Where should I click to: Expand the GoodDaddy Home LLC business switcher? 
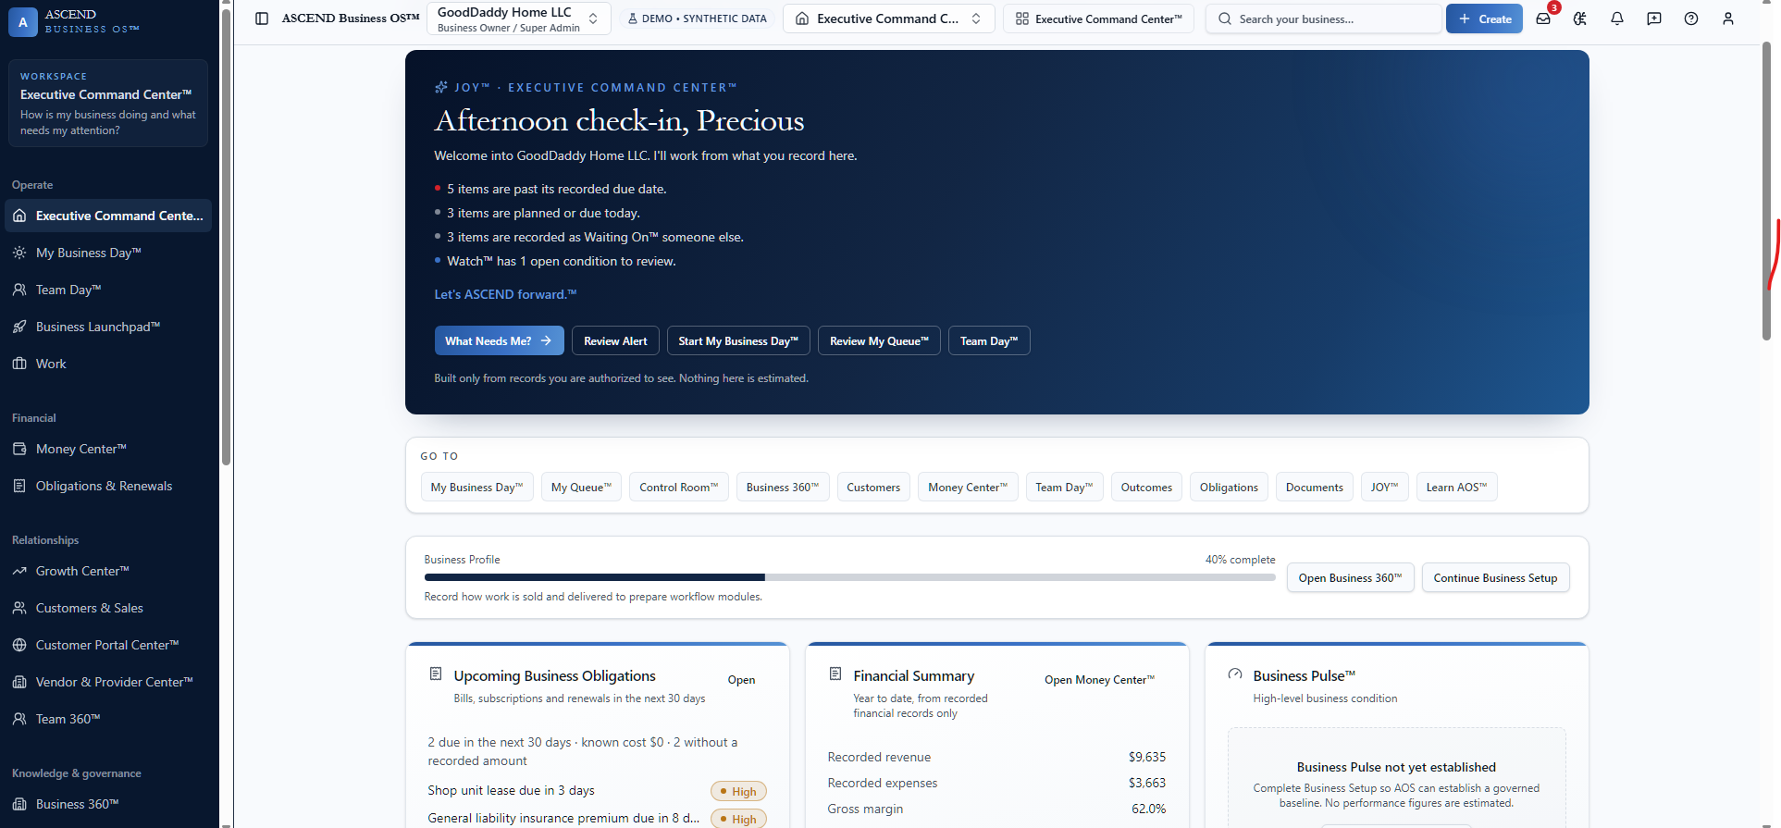point(519,19)
